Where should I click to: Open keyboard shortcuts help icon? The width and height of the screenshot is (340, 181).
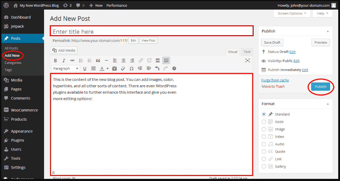pyautogui.click(x=174, y=68)
